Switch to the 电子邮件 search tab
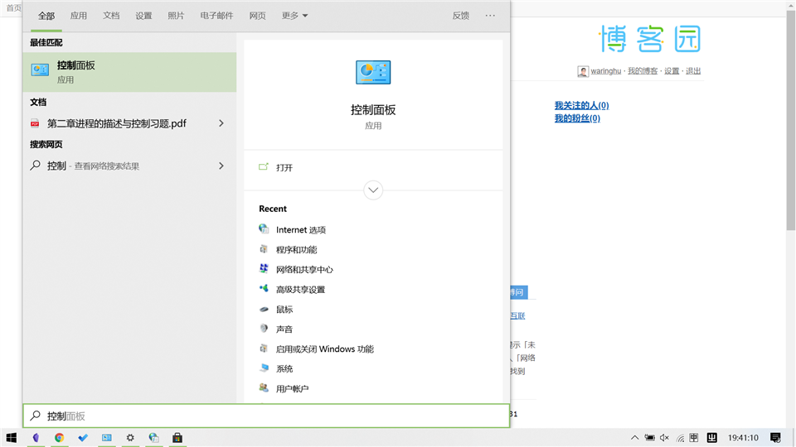This screenshot has width=796, height=447. tap(216, 16)
